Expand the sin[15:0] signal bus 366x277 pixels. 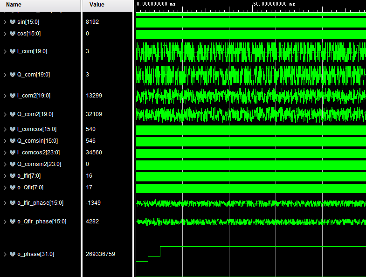(x=5, y=22)
